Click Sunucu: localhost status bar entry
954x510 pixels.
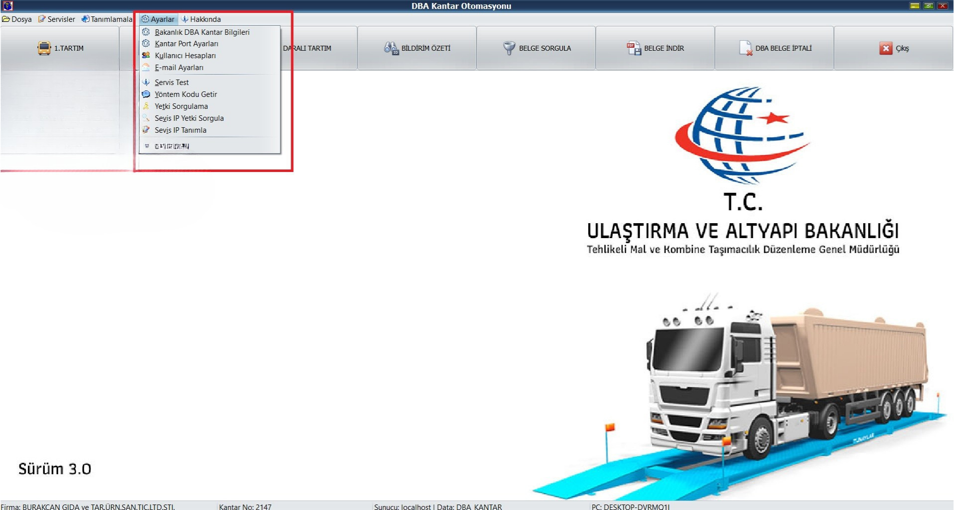pyautogui.click(x=438, y=507)
